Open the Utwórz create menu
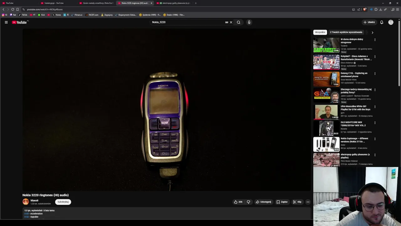 click(369, 22)
